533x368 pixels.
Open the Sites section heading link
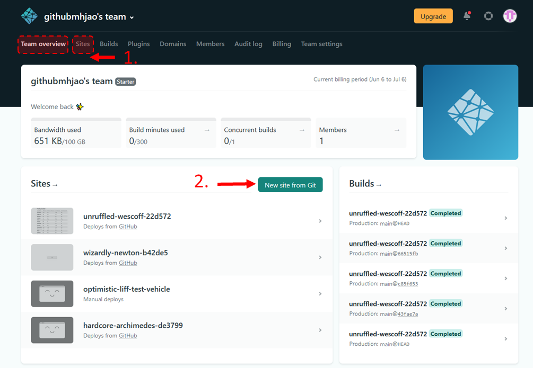click(x=44, y=184)
